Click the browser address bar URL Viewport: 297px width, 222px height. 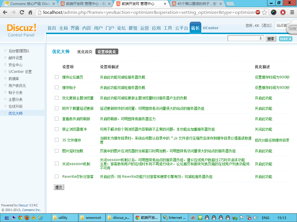(x=149, y=12)
